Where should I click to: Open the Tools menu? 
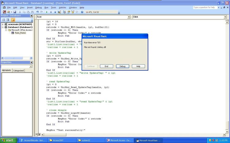54,7
